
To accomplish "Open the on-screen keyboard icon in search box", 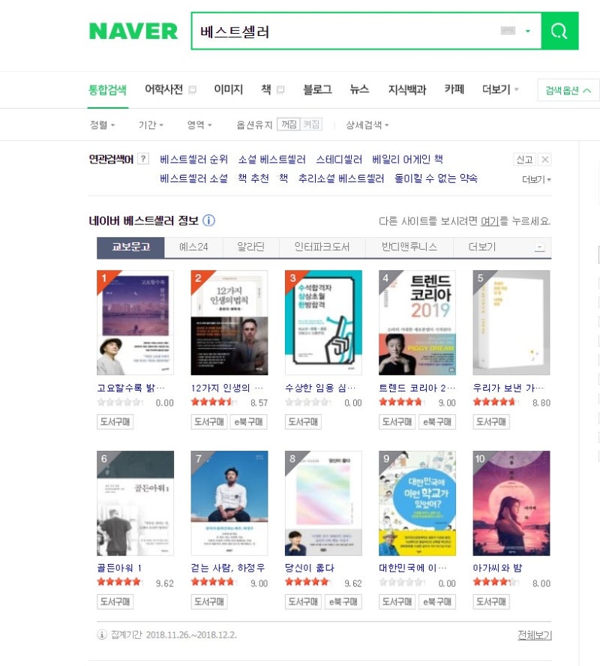I will (x=508, y=31).
